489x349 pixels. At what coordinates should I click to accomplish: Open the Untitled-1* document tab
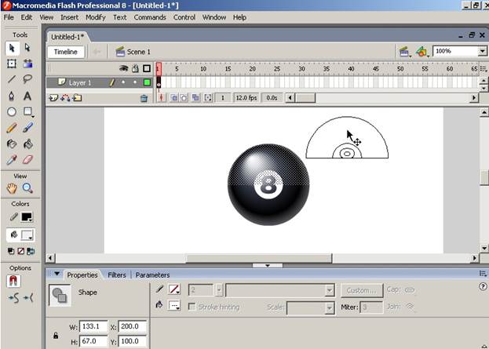coord(68,37)
